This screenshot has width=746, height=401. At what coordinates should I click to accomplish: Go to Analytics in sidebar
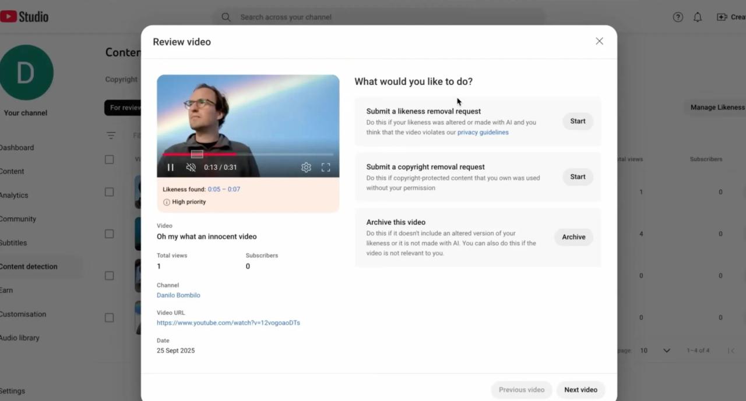click(x=14, y=196)
